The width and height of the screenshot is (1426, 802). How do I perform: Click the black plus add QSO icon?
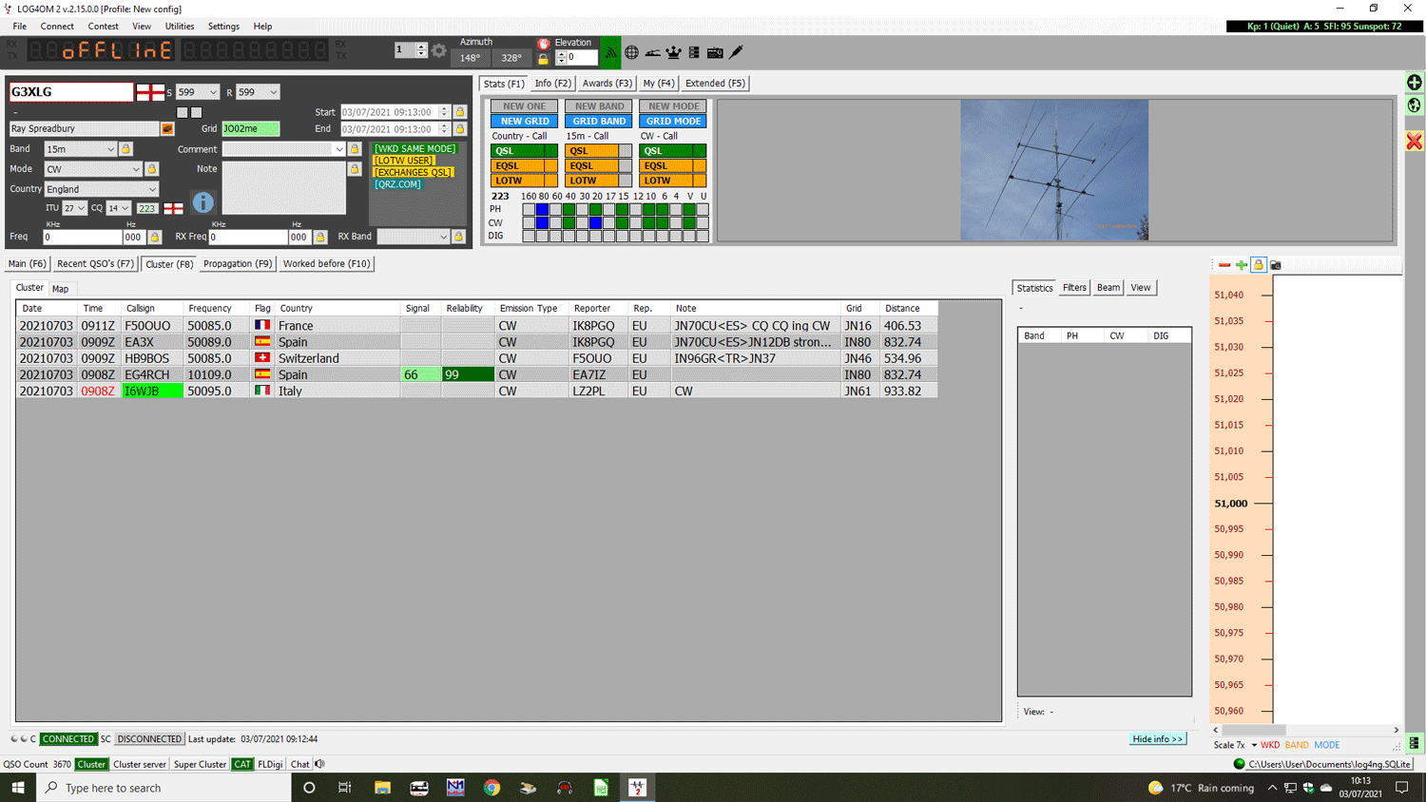click(1415, 83)
